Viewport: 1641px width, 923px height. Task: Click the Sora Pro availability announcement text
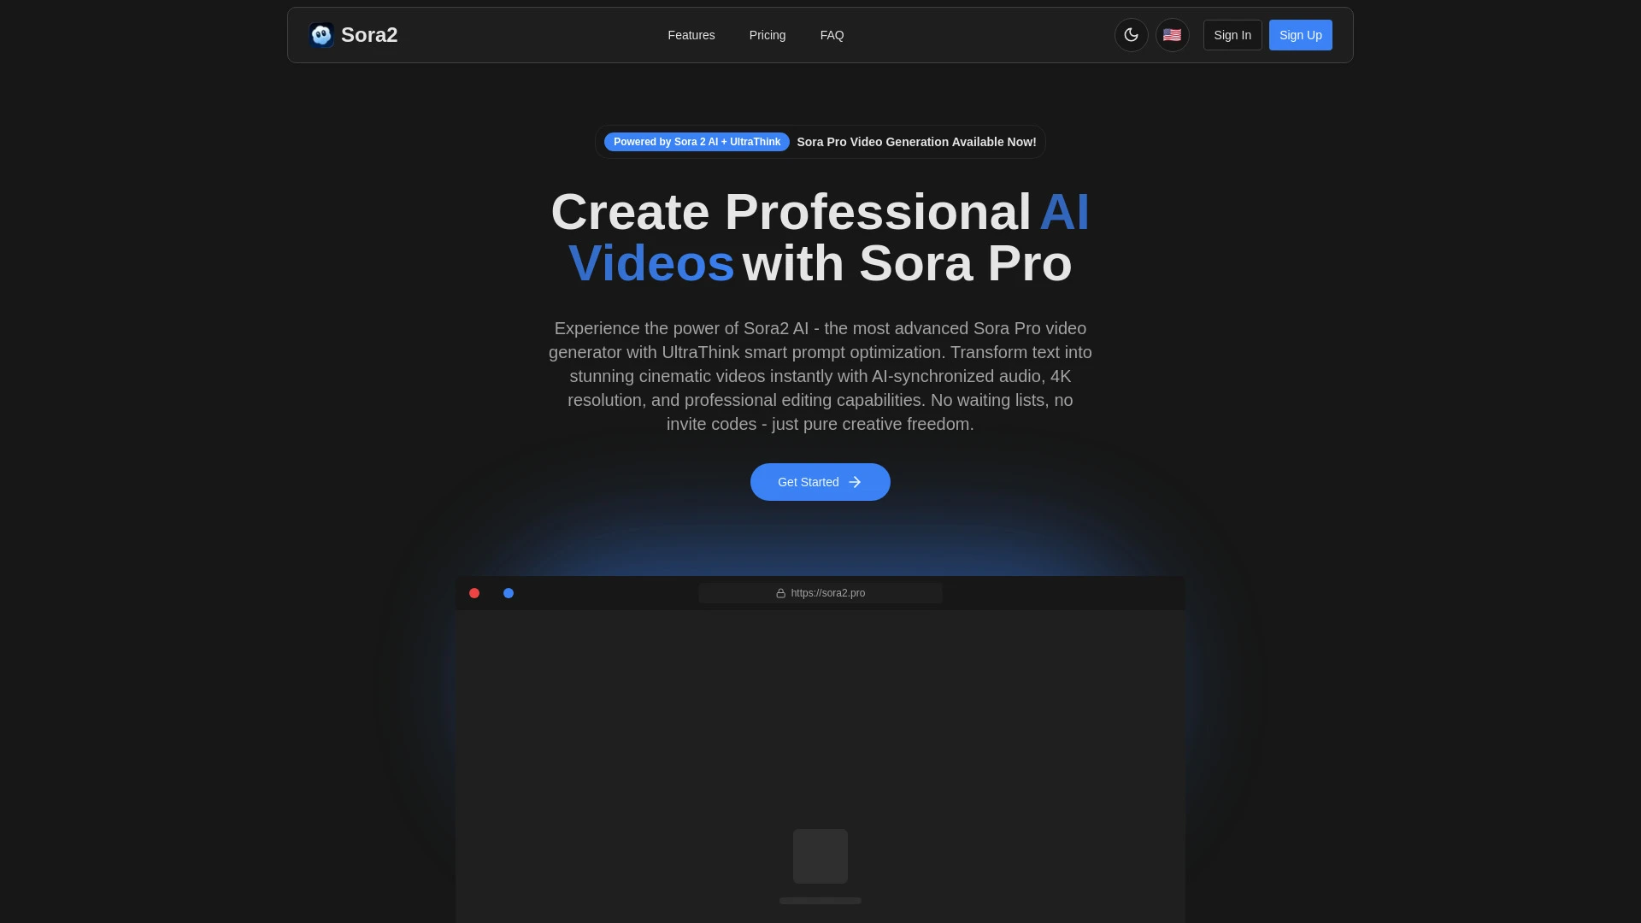click(x=915, y=142)
